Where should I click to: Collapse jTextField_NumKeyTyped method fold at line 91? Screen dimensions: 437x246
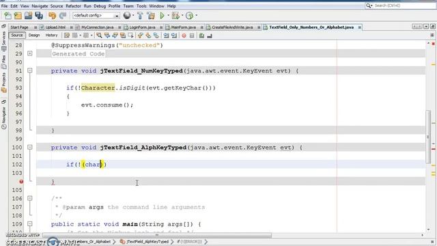tap(30, 70)
